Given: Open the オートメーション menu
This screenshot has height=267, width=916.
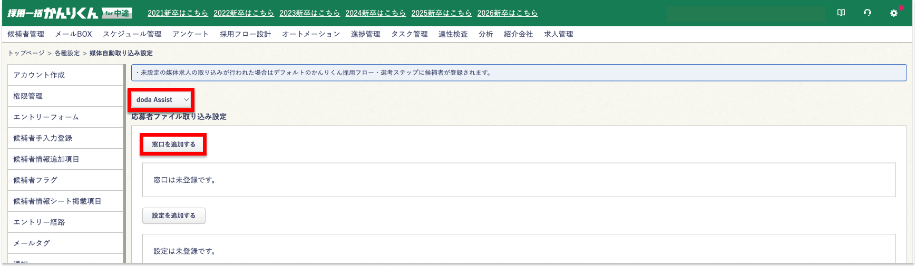Looking at the screenshot, I should click(311, 34).
